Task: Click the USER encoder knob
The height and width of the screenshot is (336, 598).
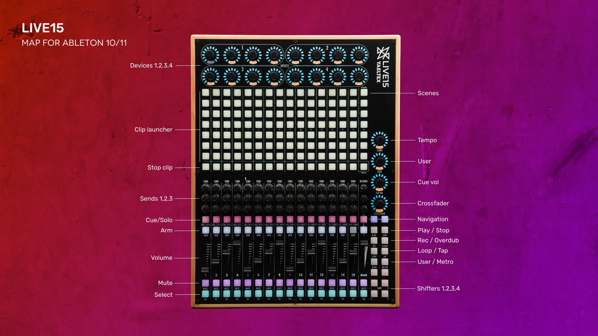Action: click(380, 161)
